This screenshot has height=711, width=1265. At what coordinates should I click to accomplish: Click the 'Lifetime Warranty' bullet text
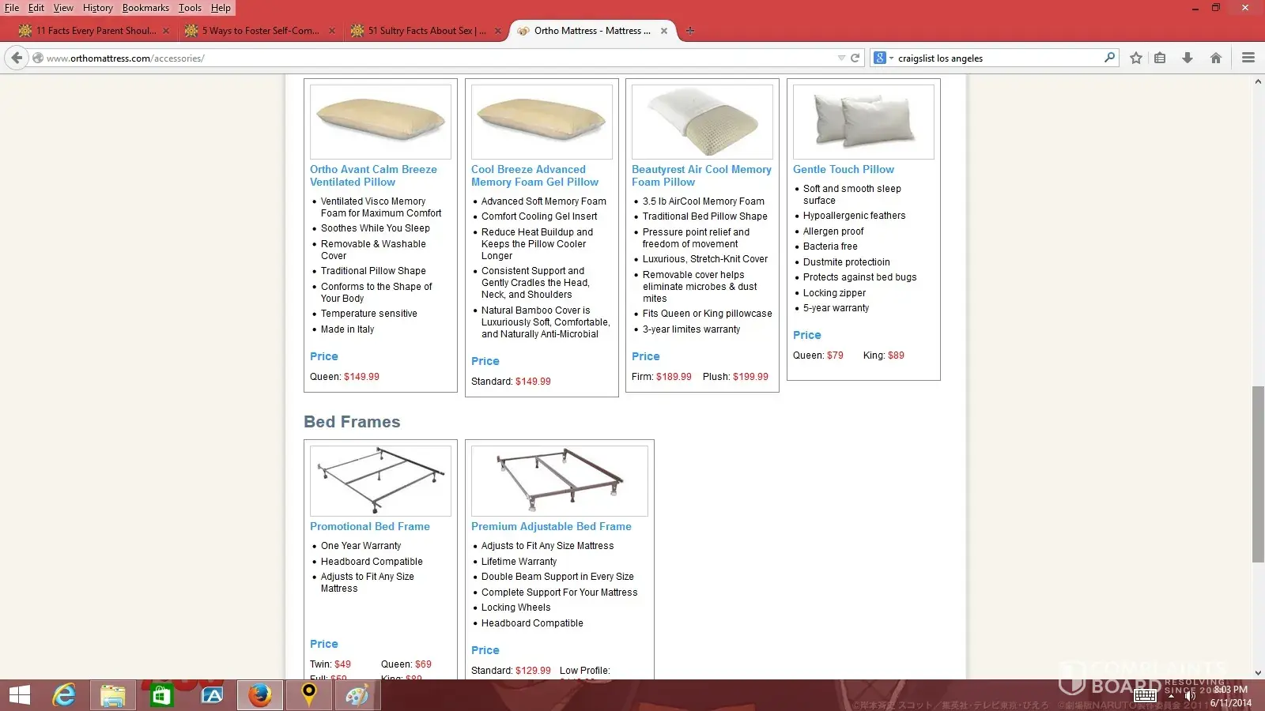(x=519, y=562)
